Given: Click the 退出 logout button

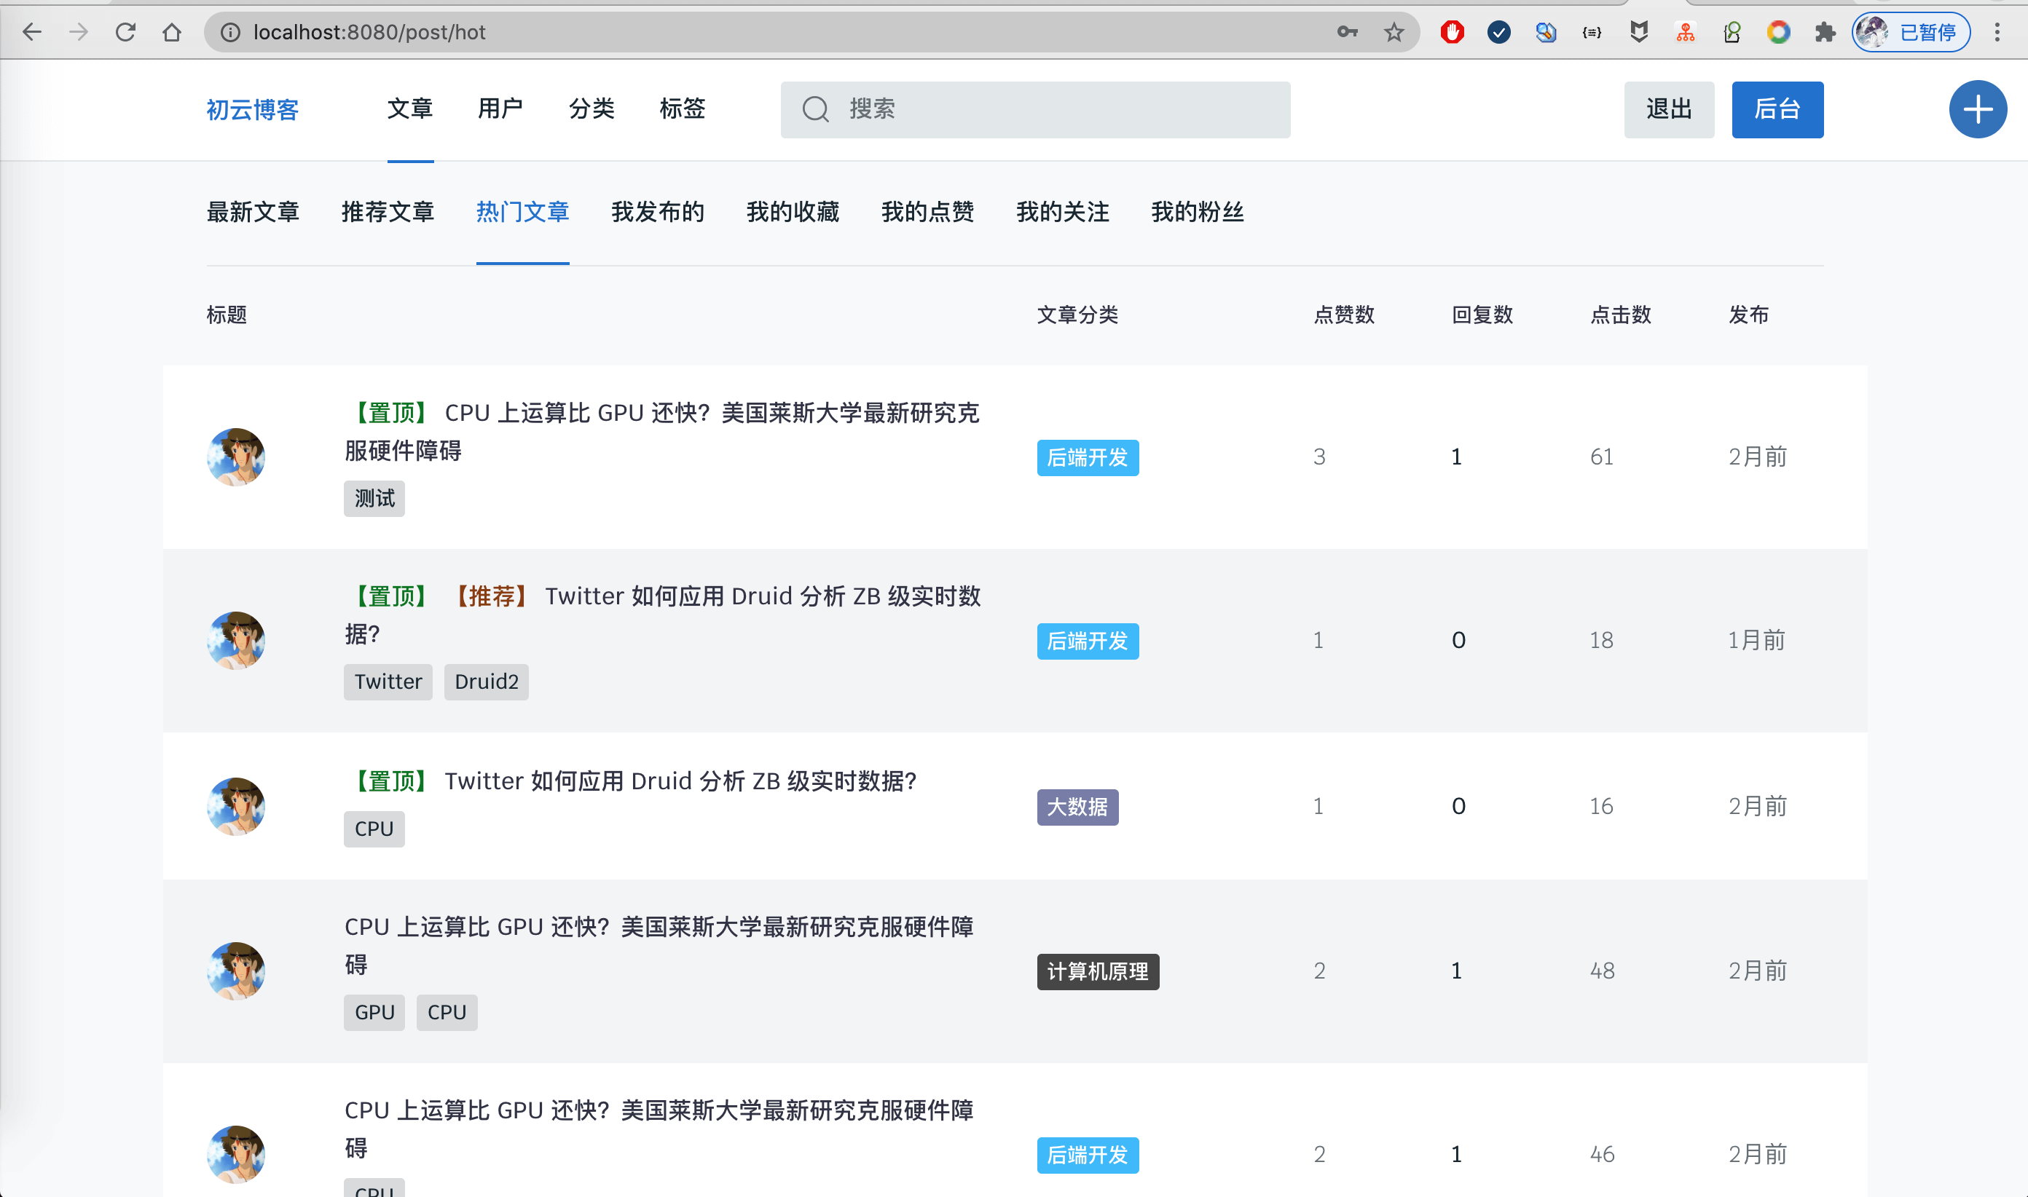Looking at the screenshot, I should [1668, 109].
